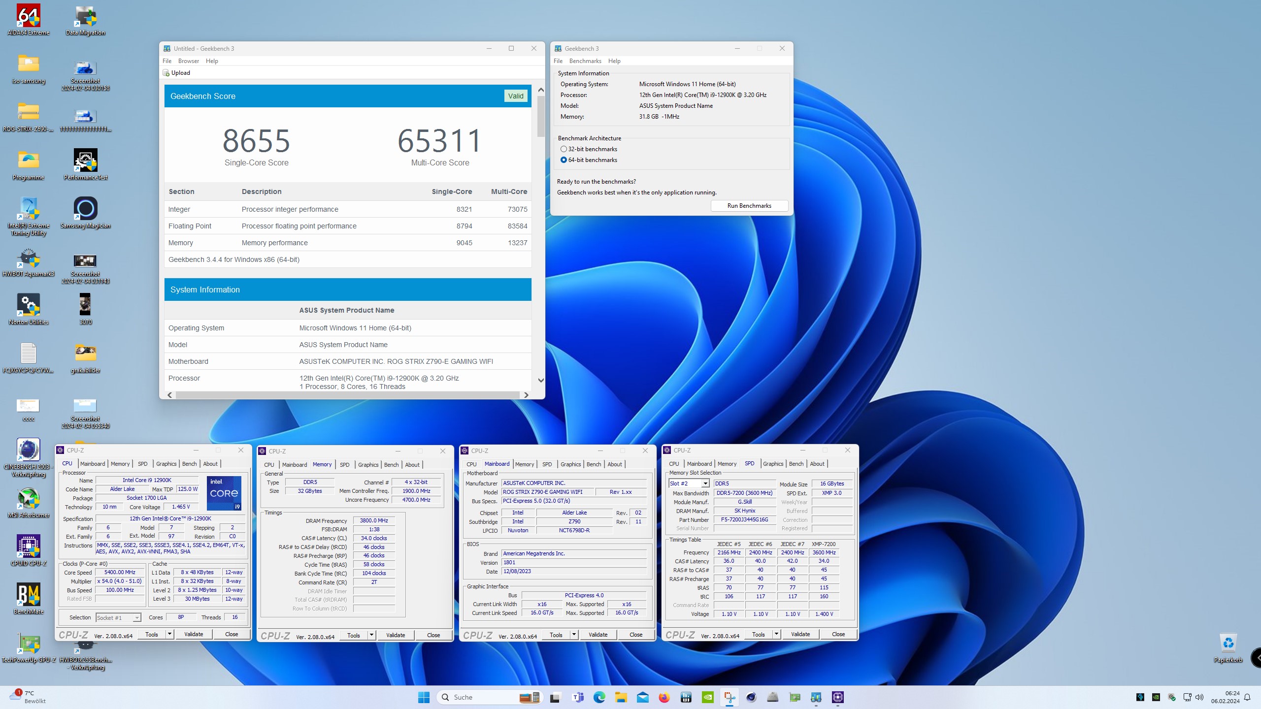Open the notifications bell in the taskbar

[x=1247, y=697]
